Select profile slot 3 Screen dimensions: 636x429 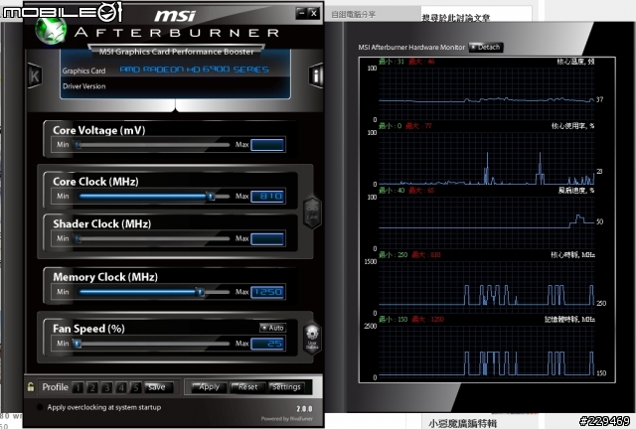coord(107,387)
